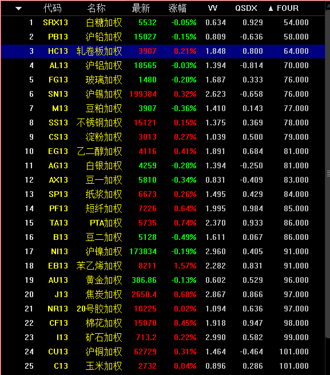Click name 20号胶加权
The width and height of the screenshot is (330, 375).
[99, 309]
